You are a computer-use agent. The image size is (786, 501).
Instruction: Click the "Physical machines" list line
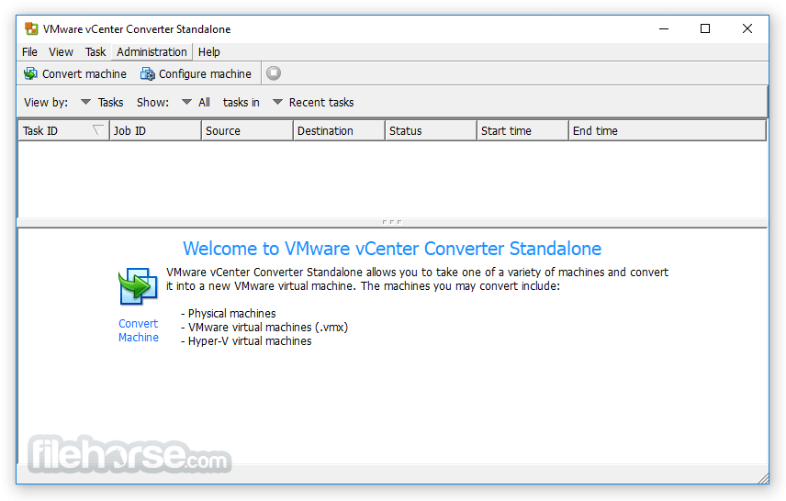tap(229, 314)
